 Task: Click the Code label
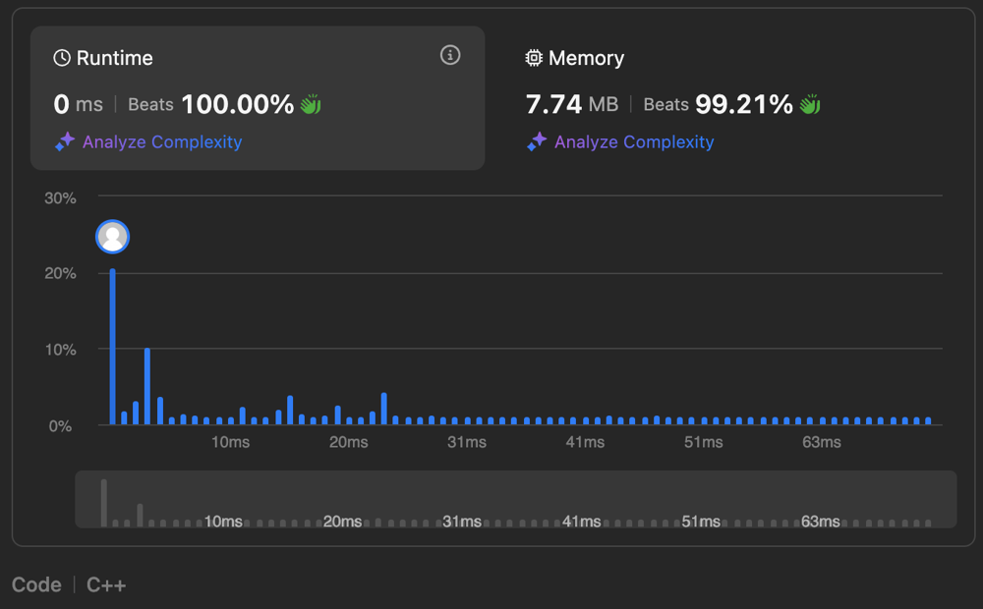(36, 584)
